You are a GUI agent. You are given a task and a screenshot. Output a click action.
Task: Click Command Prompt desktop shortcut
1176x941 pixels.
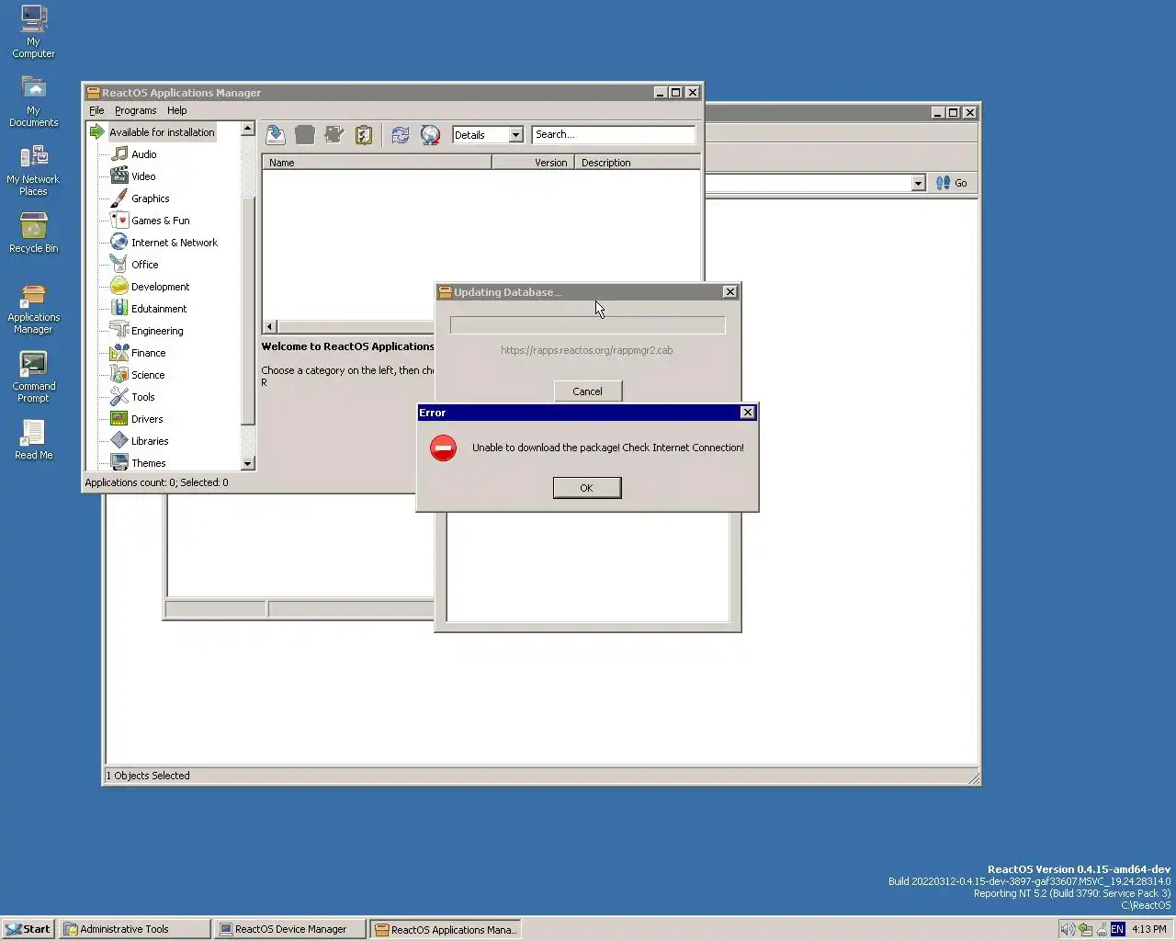pyautogui.click(x=33, y=377)
